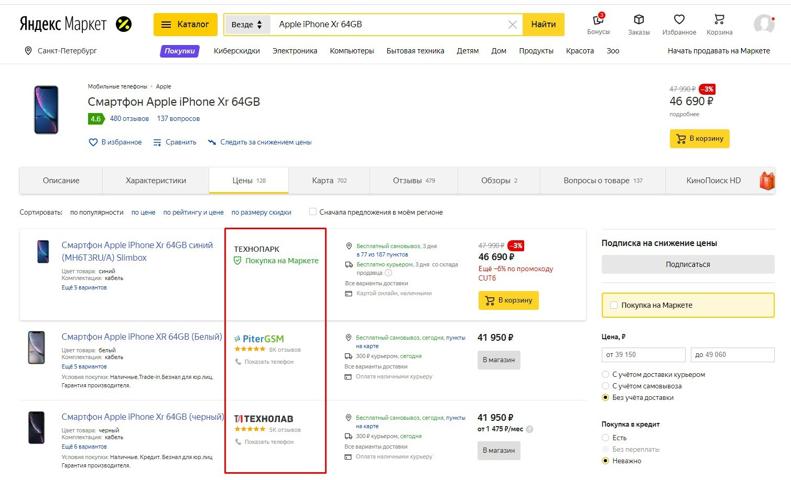Open the black iPhone Xr thumbnail
This screenshot has height=480, width=791.
[x=36, y=428]
